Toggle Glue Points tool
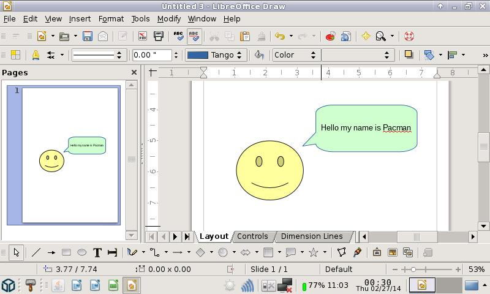This screenshot has height=294, width=490. tap(357, 252)
